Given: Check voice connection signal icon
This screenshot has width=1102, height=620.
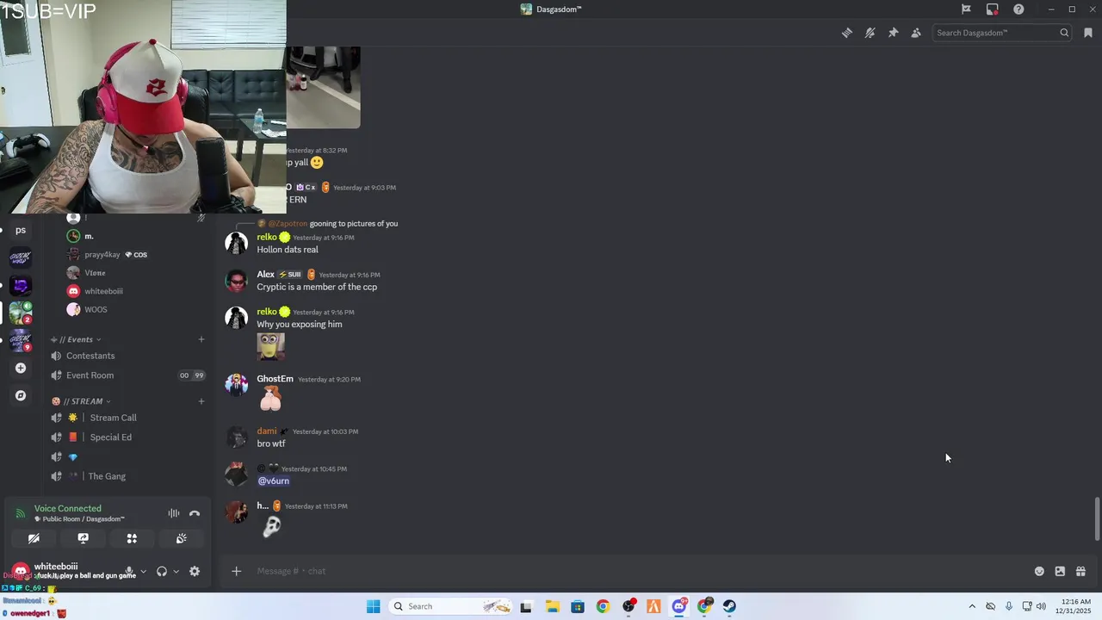Looking at the screenshot, I should point(21,514).
